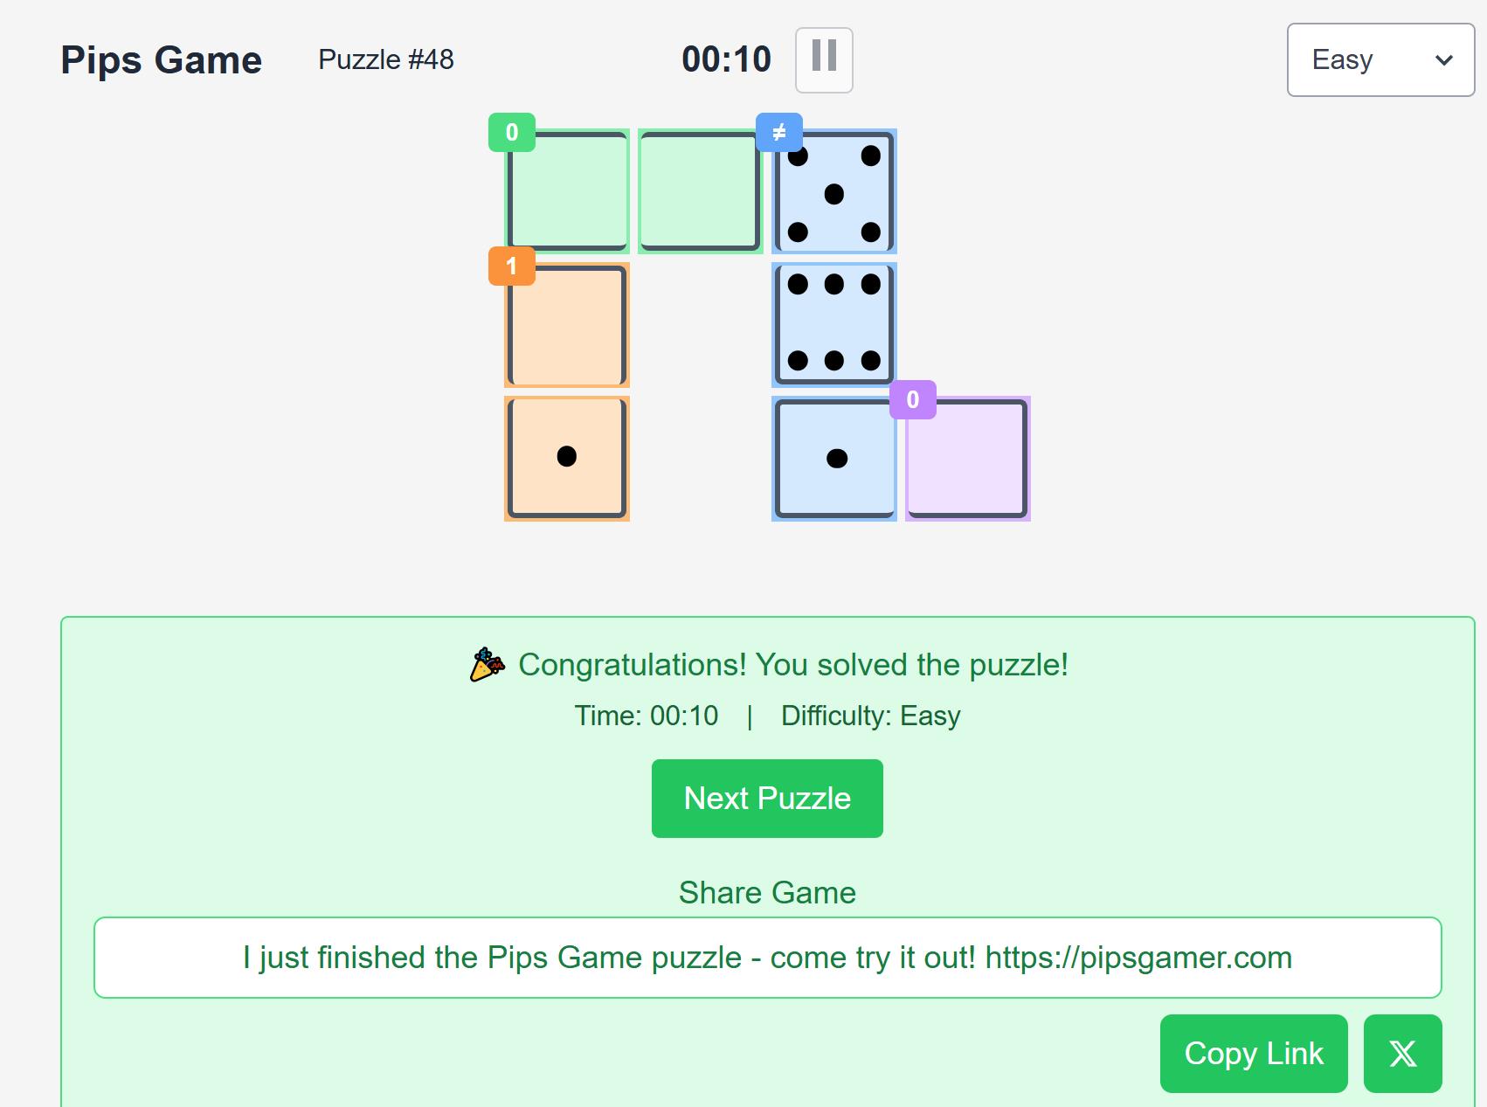Click the Next Puzzle button
The width and height of the screenshot is (1487, 1107).
click(x=767, y=799)
